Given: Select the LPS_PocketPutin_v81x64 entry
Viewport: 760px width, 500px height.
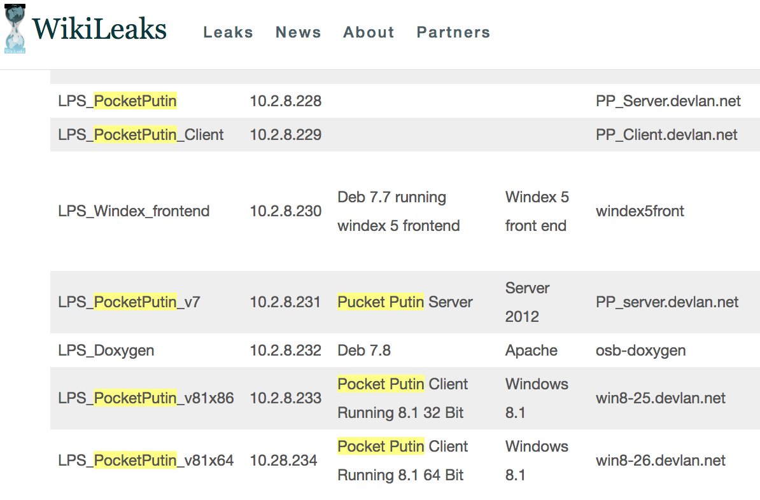Looking at the screenshot, I should pos(146,461).
